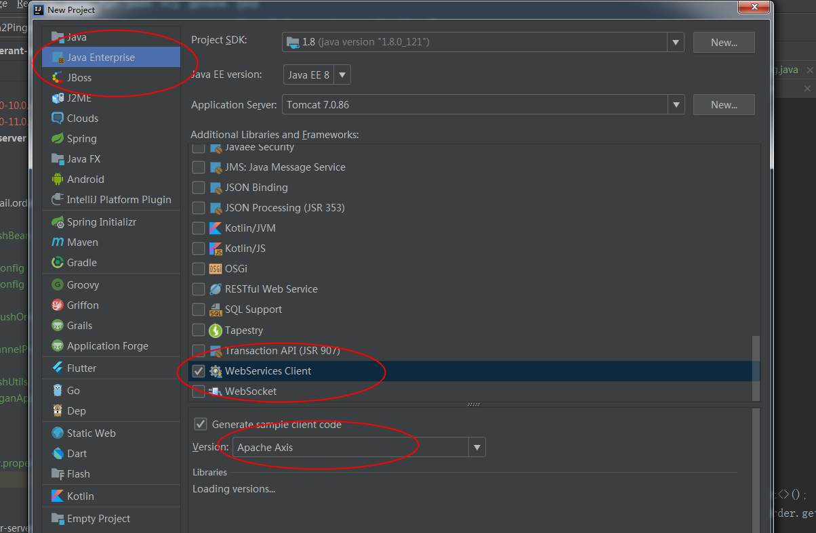Click the Javaee Security library row
The width and height of the screenshot is (816, 533).
[474, 148]
